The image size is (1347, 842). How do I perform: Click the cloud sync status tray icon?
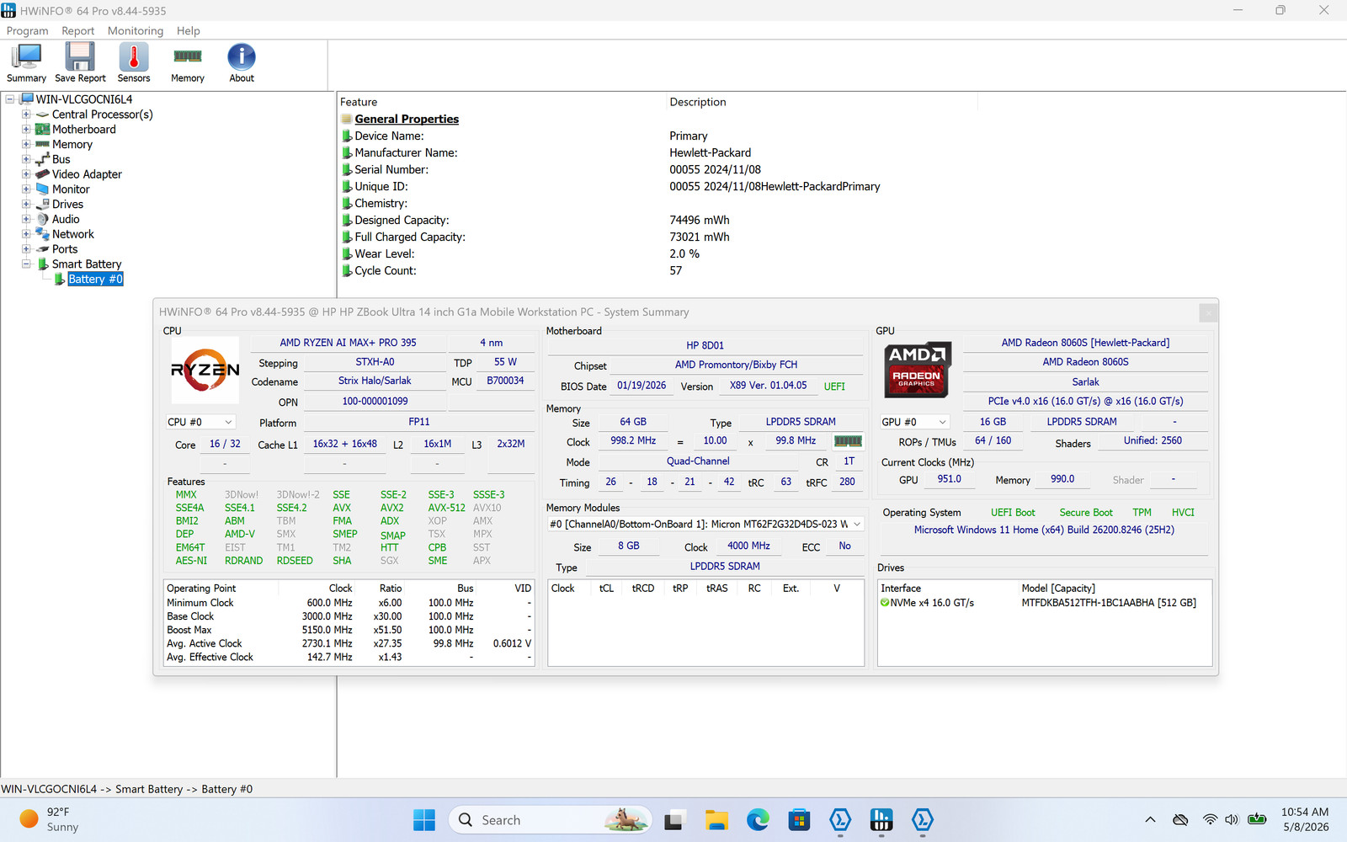pyautogui.click(x=1180, y=820)
